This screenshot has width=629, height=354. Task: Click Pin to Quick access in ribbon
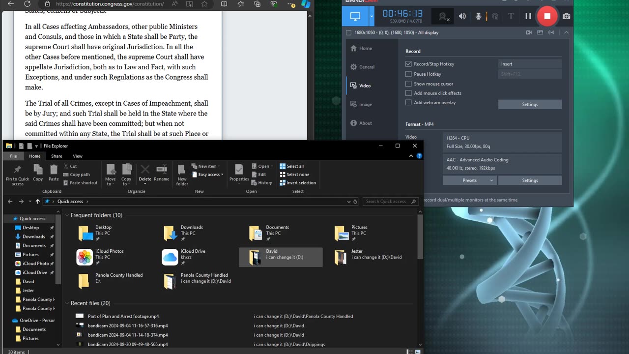click(18, 175)
